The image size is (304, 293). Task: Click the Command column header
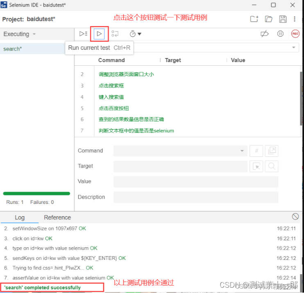pyautogui.click(x=111, y=60)
